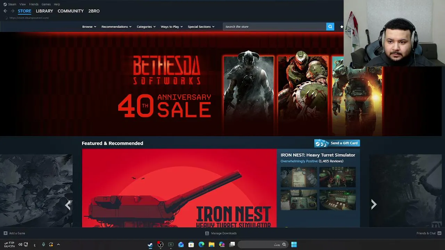View IRON NEST top-right screenshot thumbnail
The image size is (445, 250).
pos(338,177)
